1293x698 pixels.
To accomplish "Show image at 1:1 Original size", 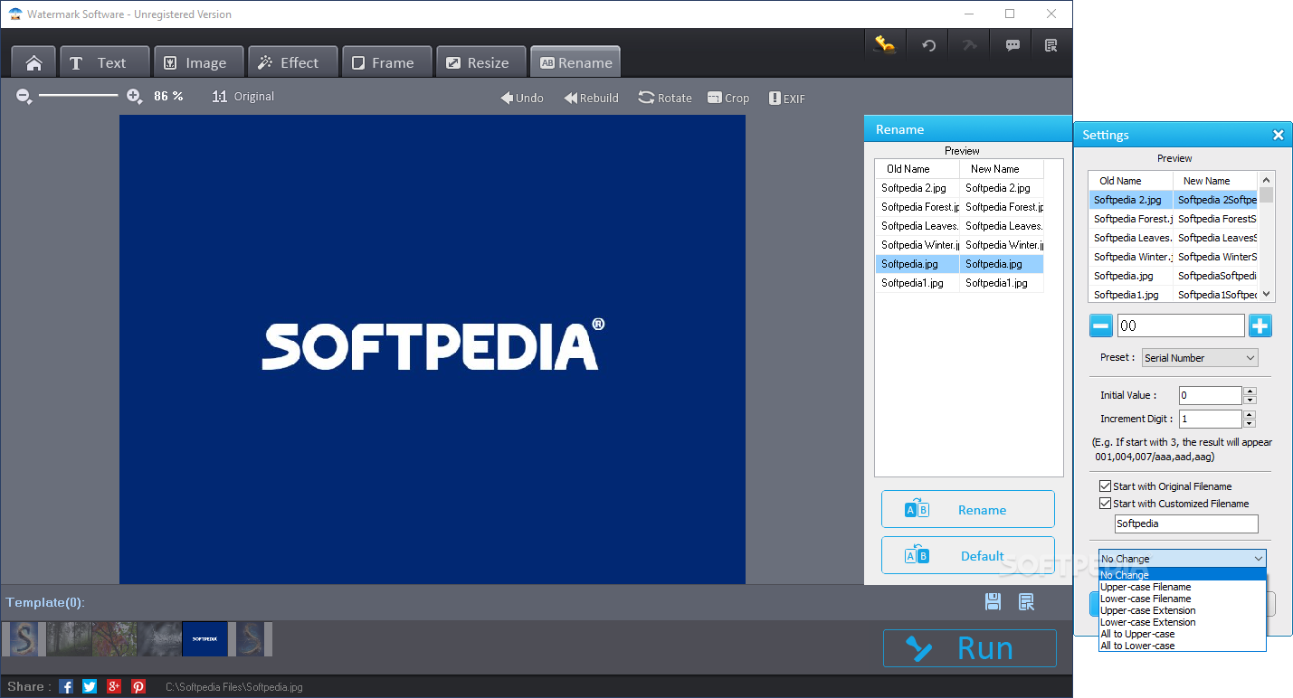I will [x=242, y=97].
